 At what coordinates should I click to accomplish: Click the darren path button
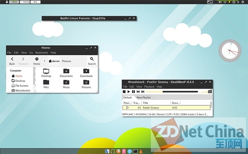tap(54, 61)
